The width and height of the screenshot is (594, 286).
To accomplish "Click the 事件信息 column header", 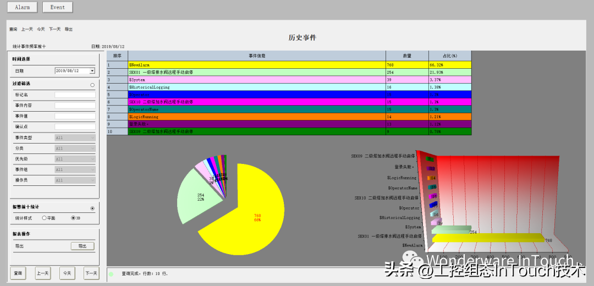I will click(257, 56).
